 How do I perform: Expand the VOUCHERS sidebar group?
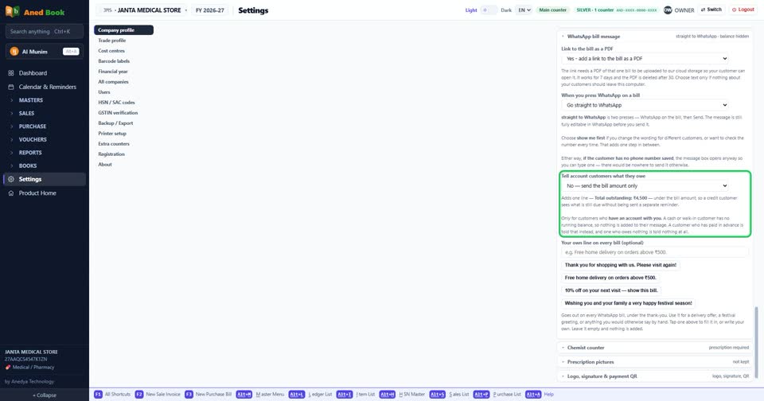coord(45,139)
